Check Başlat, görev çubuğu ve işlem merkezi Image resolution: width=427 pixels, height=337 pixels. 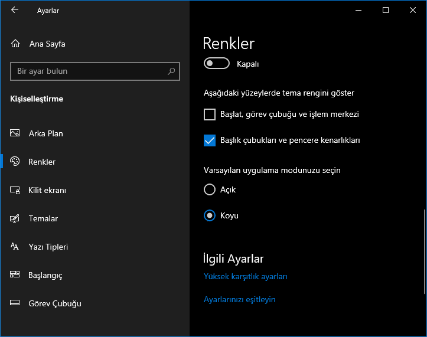[210, 114]
